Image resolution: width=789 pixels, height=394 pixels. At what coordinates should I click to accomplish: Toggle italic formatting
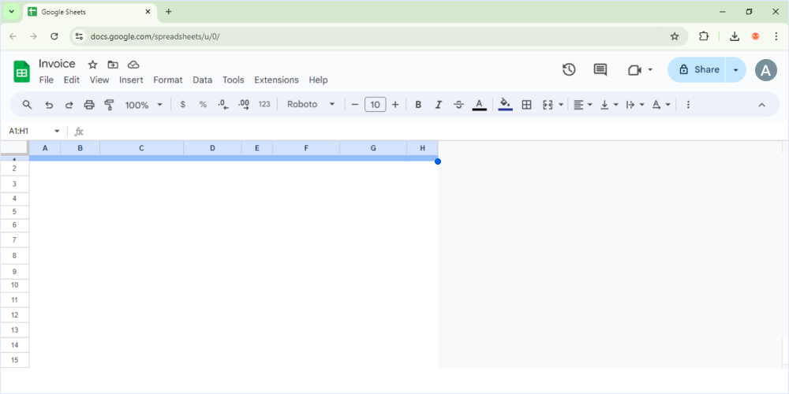pos(439,105)
